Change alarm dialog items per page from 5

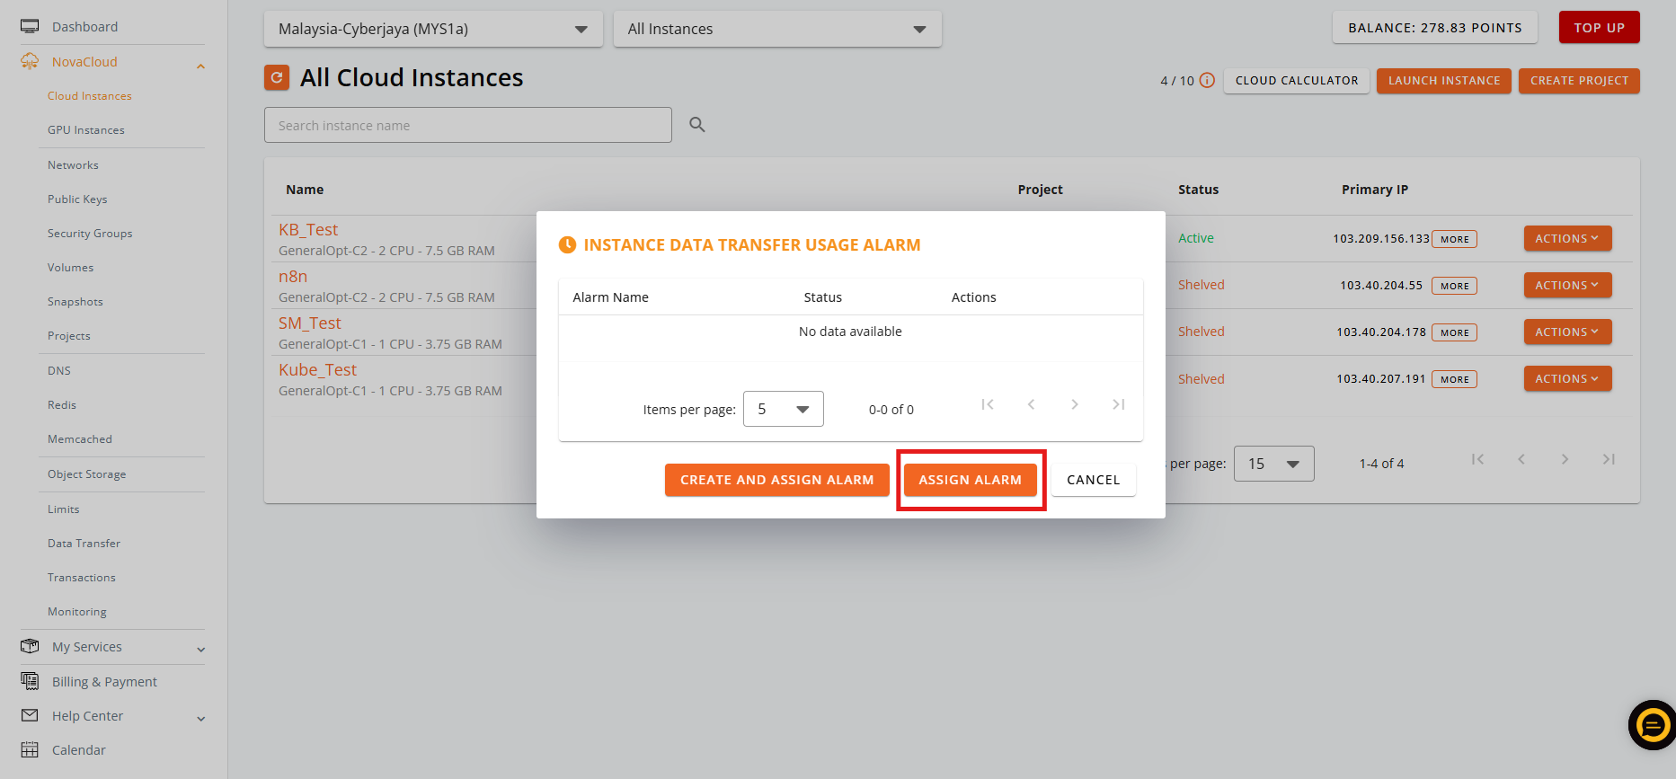[x=784, y=409]
